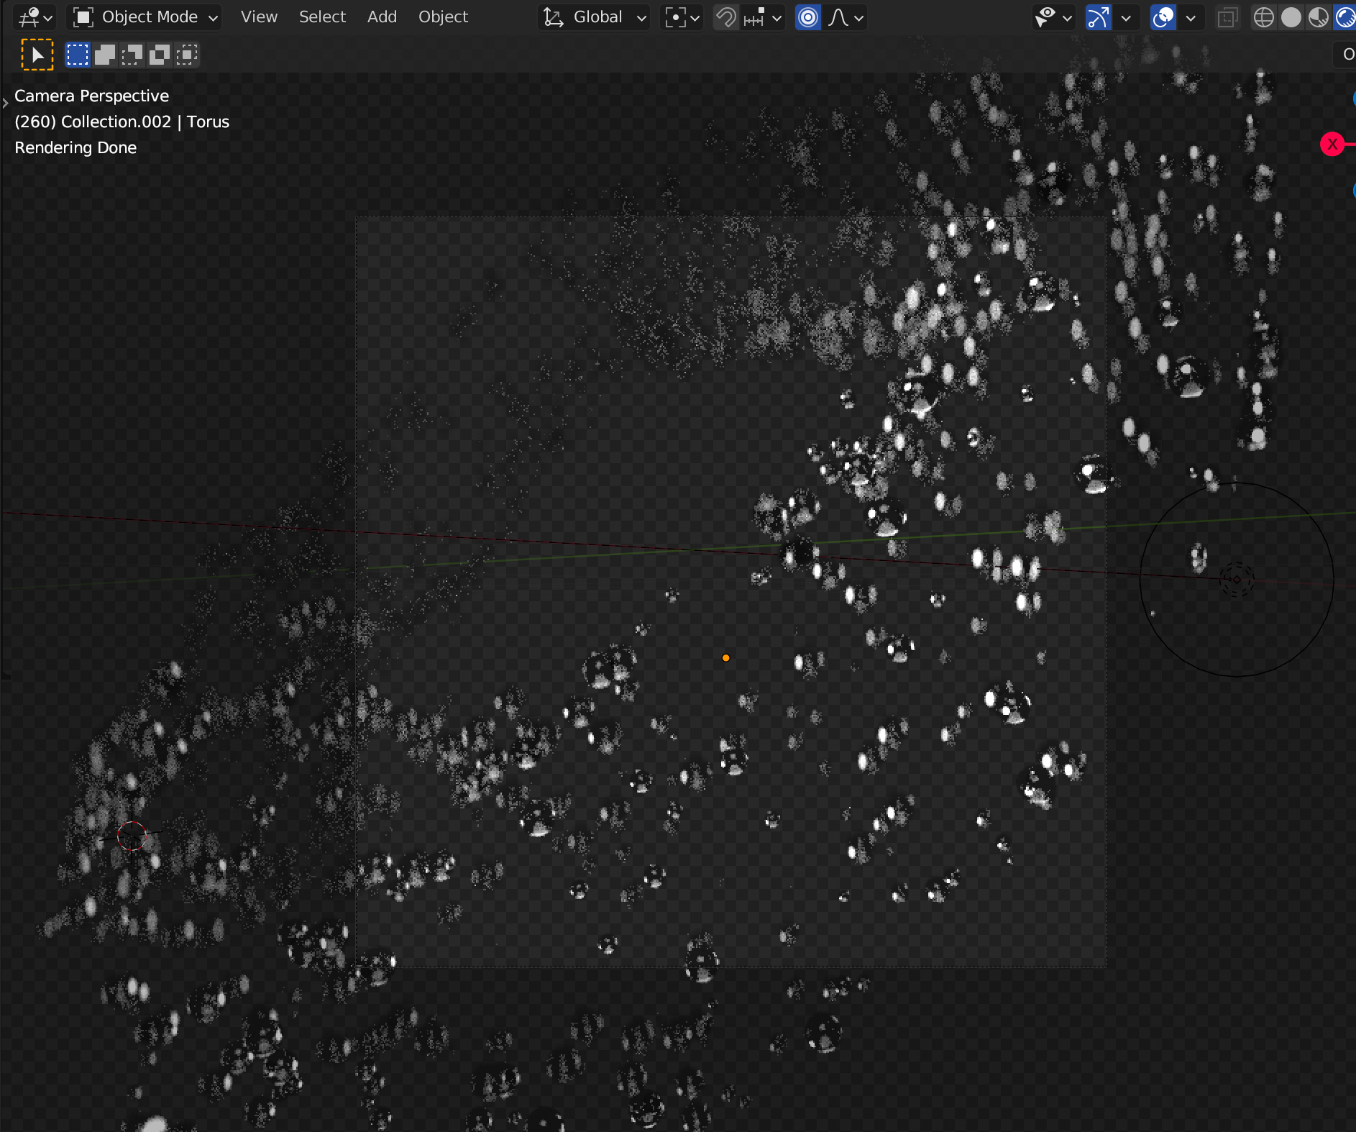Viewport: 1356px width, 1132px height.
Task: Click the 'Camera Perspective' overlay text
Action: pyautogui.click(x=91, y=96)
